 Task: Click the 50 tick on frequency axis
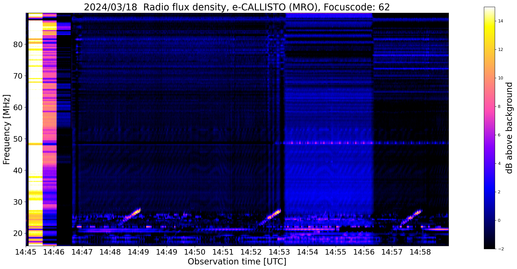pos(18,139)
